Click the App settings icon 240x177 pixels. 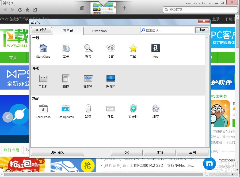155,49
